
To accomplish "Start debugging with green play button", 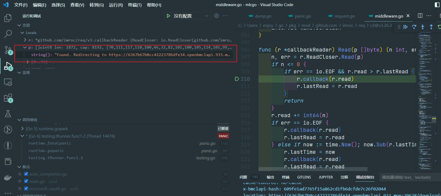I will 168,16.
